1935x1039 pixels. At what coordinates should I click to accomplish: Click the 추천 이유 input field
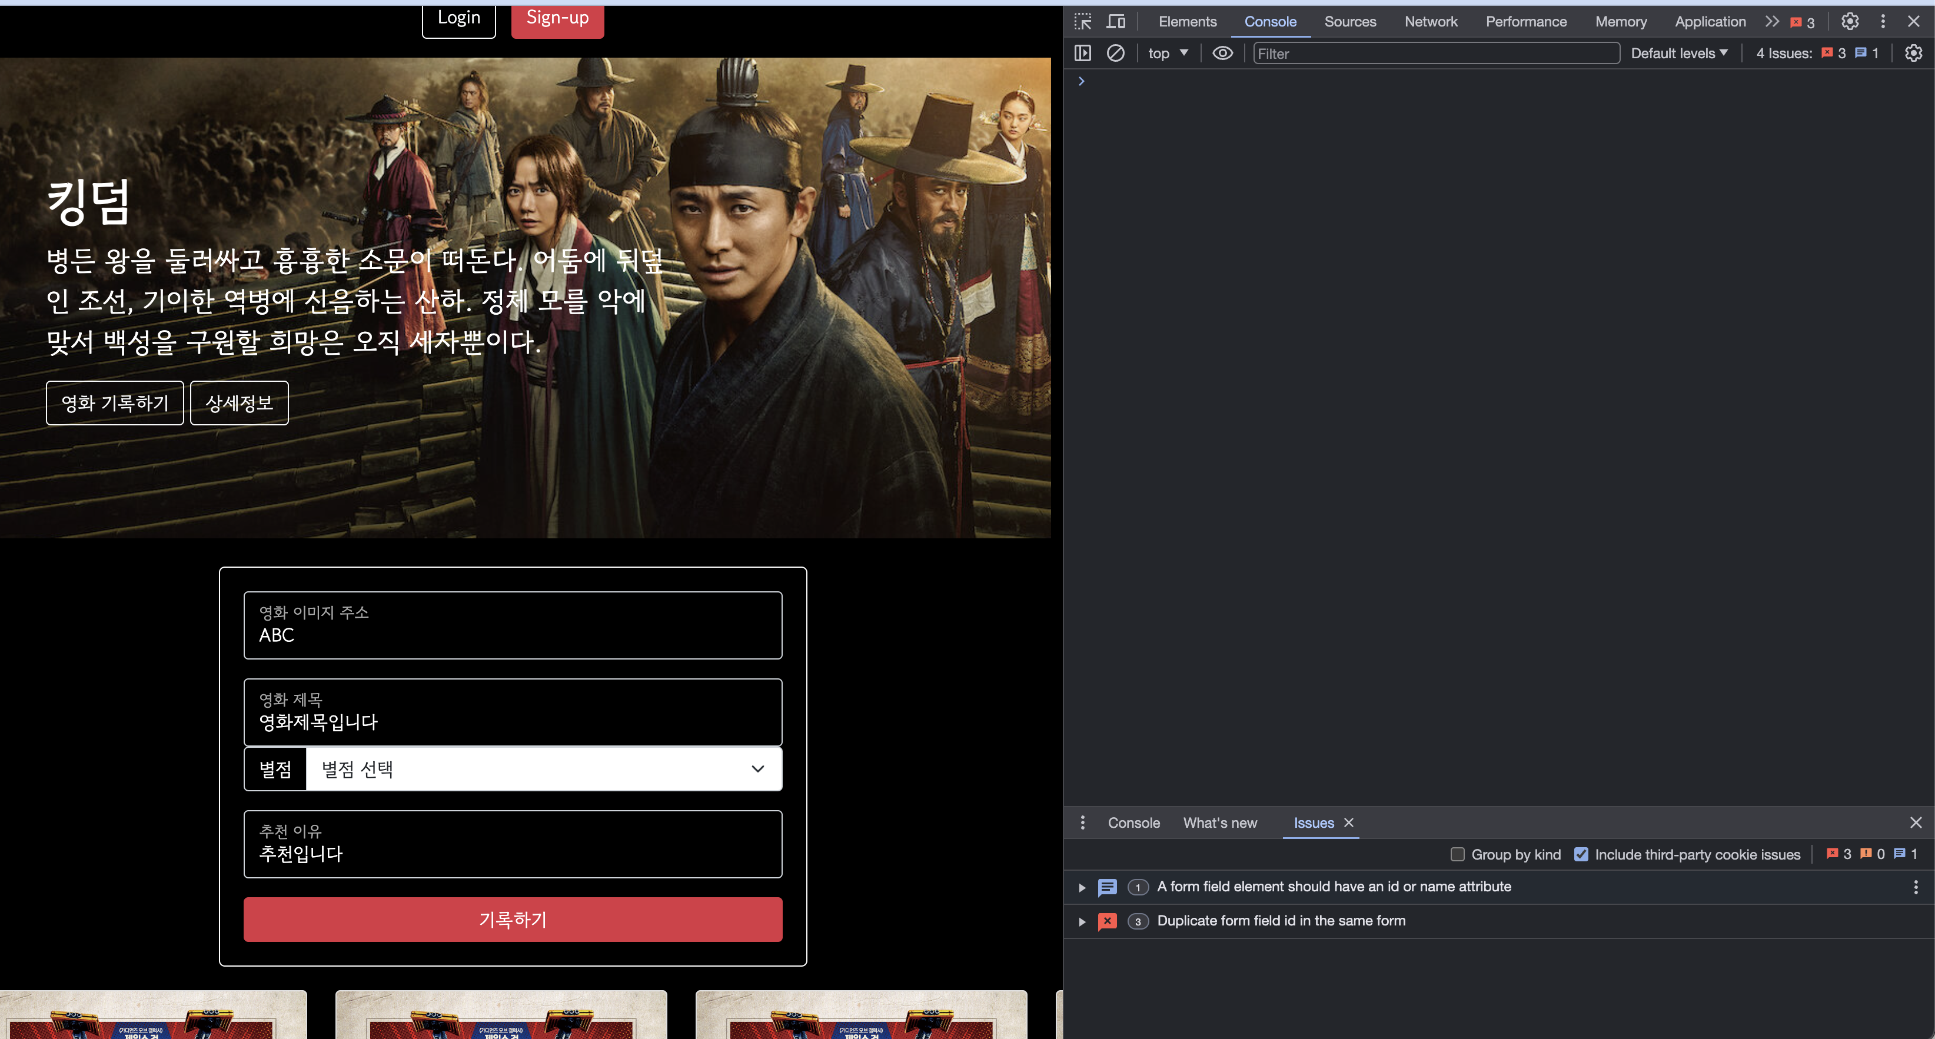click(x=513, y=844)
